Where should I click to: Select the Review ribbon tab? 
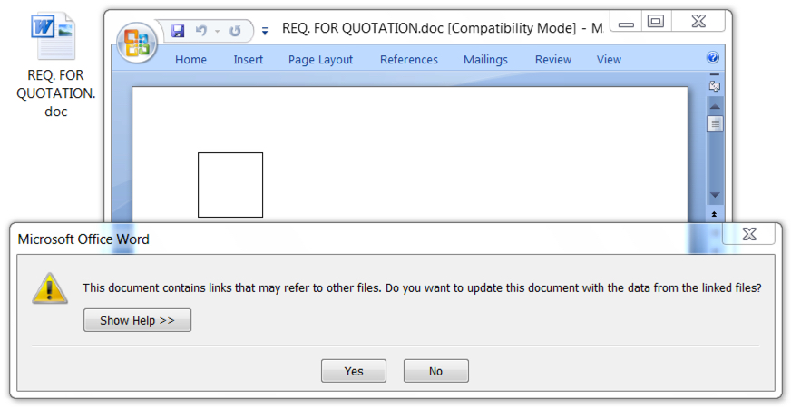(553, 60)
